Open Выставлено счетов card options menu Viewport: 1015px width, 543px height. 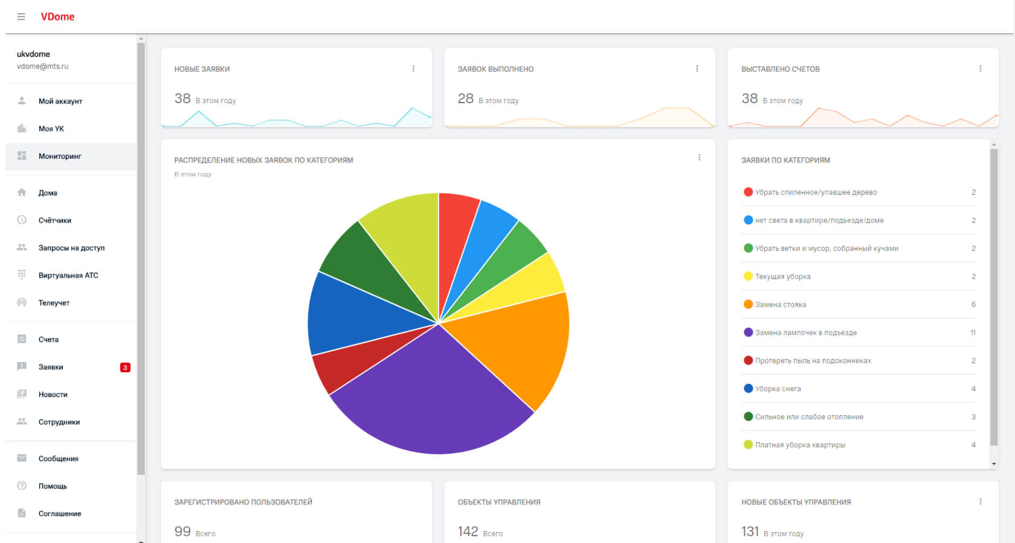coord(980,69)
